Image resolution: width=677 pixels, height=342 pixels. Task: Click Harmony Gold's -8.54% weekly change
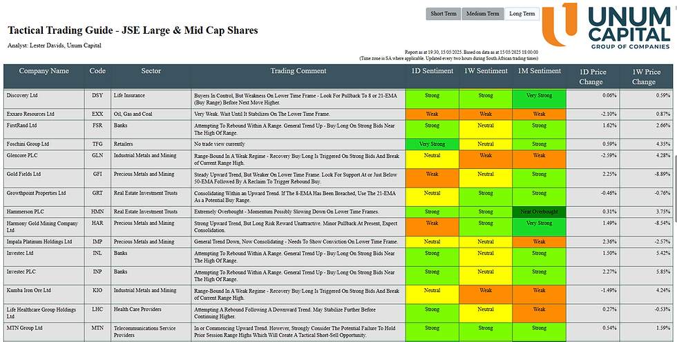click(661, 223)
